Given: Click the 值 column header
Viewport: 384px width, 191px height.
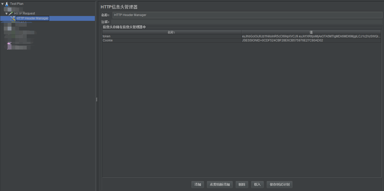Looking at the screenshot, I should click(311, 32).
